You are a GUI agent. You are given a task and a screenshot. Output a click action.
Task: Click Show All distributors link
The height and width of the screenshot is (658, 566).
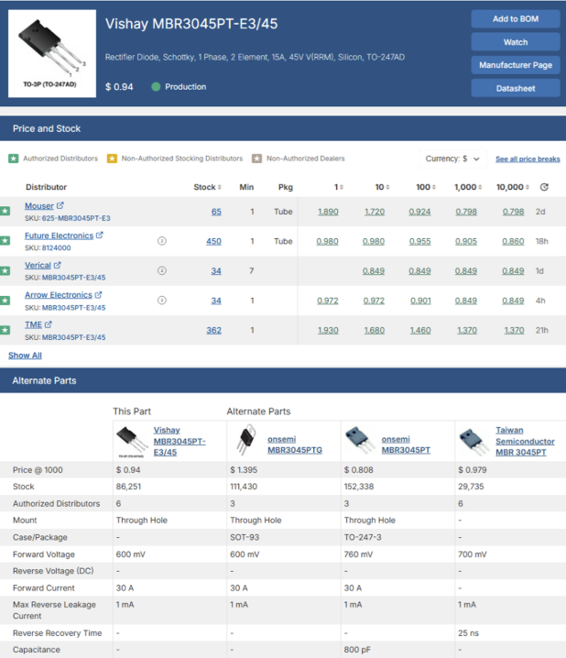[x=25, y=356]
